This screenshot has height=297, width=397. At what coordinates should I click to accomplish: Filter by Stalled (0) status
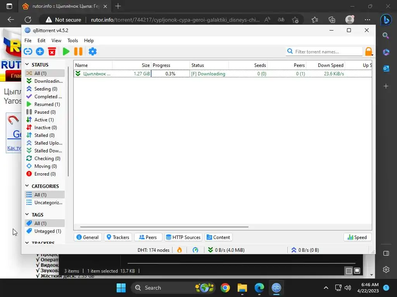coord(45,135)
